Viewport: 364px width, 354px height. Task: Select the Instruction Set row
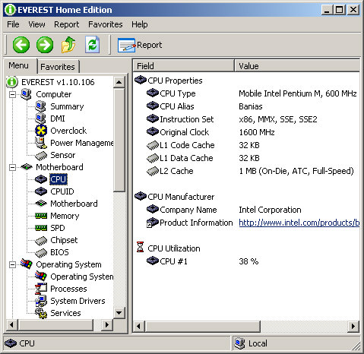tap(246, 119)
